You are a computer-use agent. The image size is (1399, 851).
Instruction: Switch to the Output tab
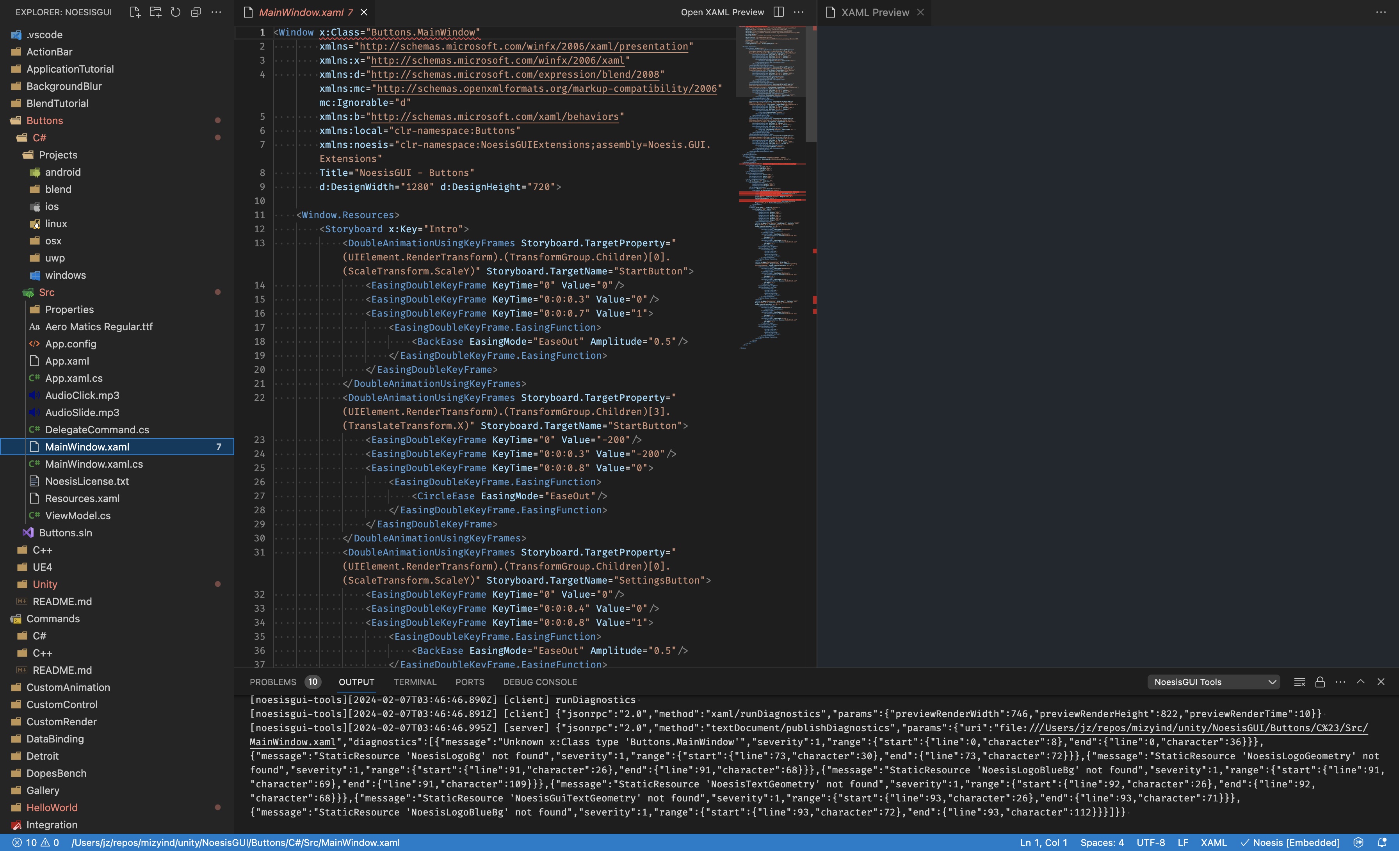[x=356, y=682]
